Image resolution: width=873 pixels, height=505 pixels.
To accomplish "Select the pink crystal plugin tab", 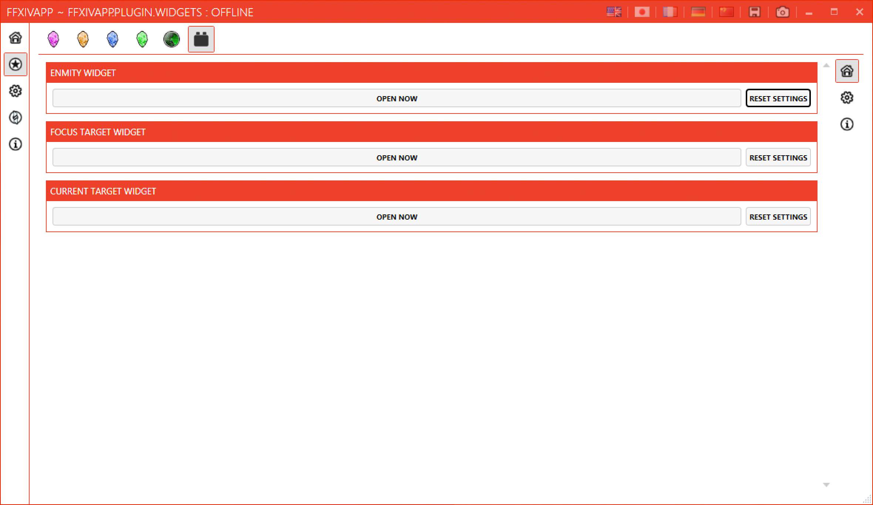I will pyautogui.click(x=54, y=39).
